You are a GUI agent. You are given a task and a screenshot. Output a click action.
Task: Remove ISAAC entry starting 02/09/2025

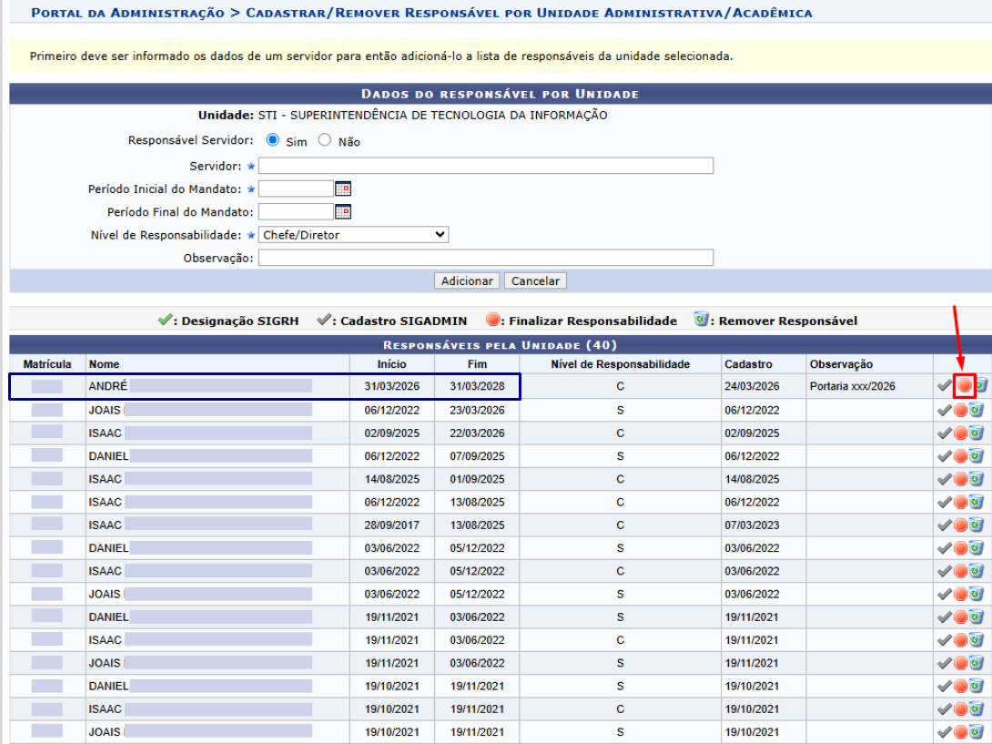976,433
